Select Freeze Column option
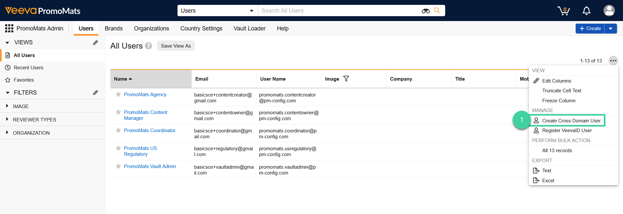This screenshot has width=623, height=214. click(x=573, y=101)
